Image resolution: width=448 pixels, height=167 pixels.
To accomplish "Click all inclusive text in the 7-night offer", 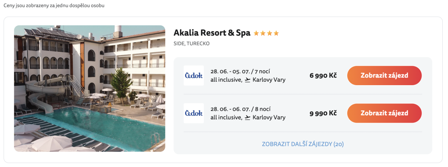I will point(226,80).
